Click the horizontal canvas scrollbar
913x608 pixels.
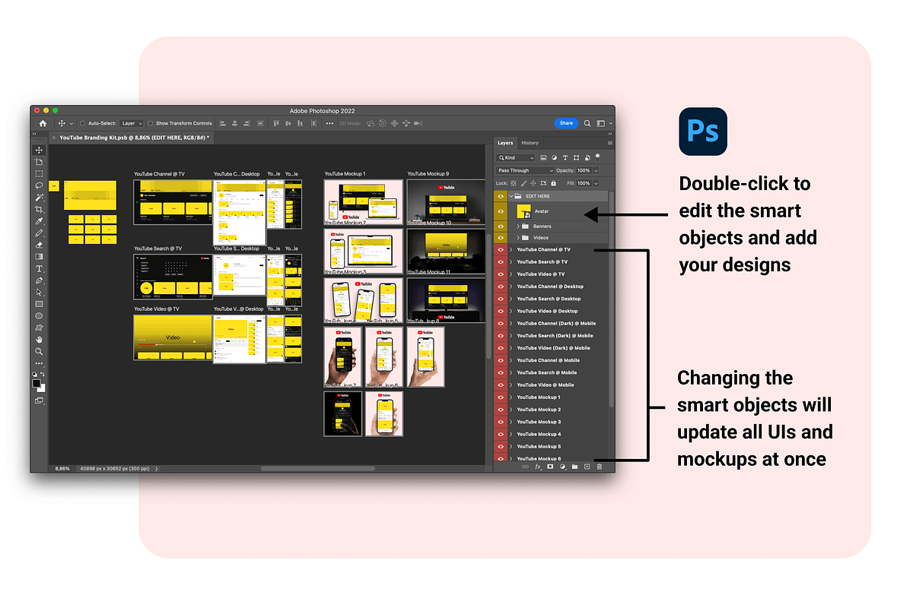tap(317, 468)
